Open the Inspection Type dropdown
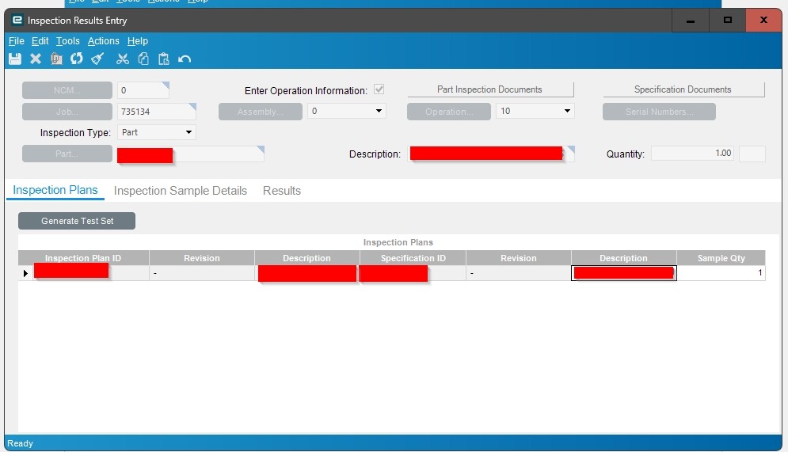Screen dimensions: 788x452 [188, 132]
